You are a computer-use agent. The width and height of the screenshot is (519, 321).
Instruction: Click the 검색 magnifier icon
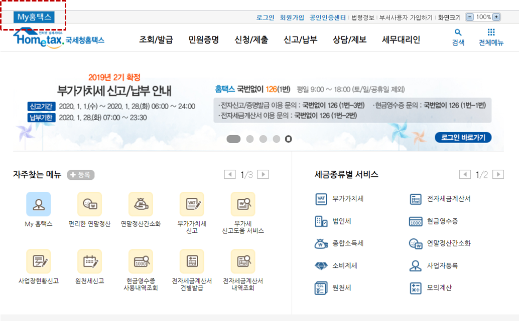click(x=458, y=33)
